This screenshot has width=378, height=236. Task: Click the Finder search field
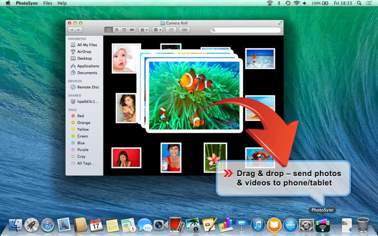click(245, 30)
